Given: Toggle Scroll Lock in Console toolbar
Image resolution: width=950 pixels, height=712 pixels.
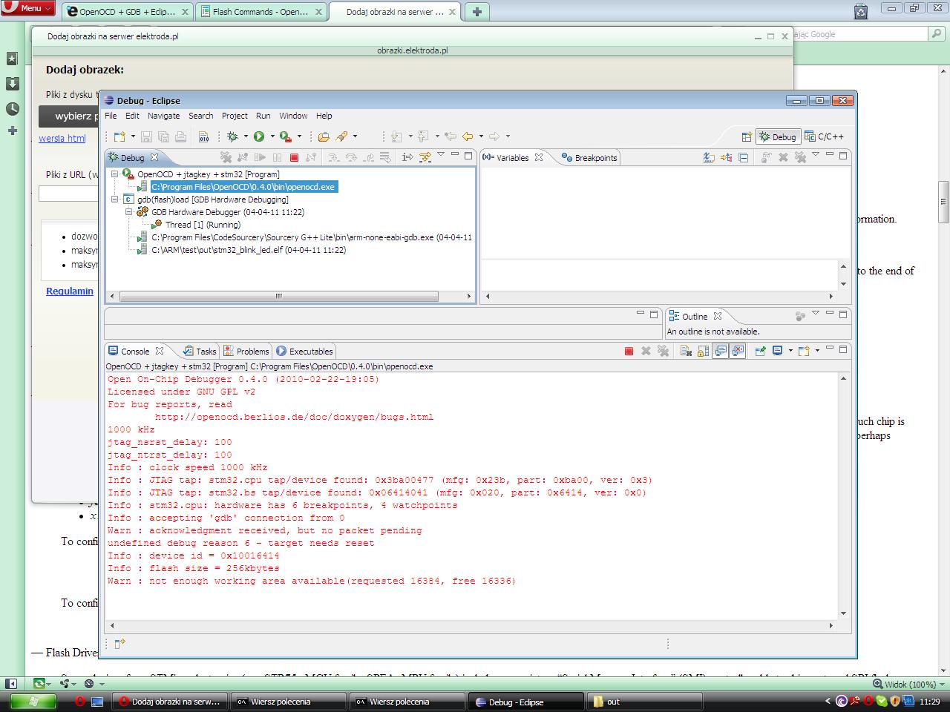Looking at the screenshot, I should 701,351.
